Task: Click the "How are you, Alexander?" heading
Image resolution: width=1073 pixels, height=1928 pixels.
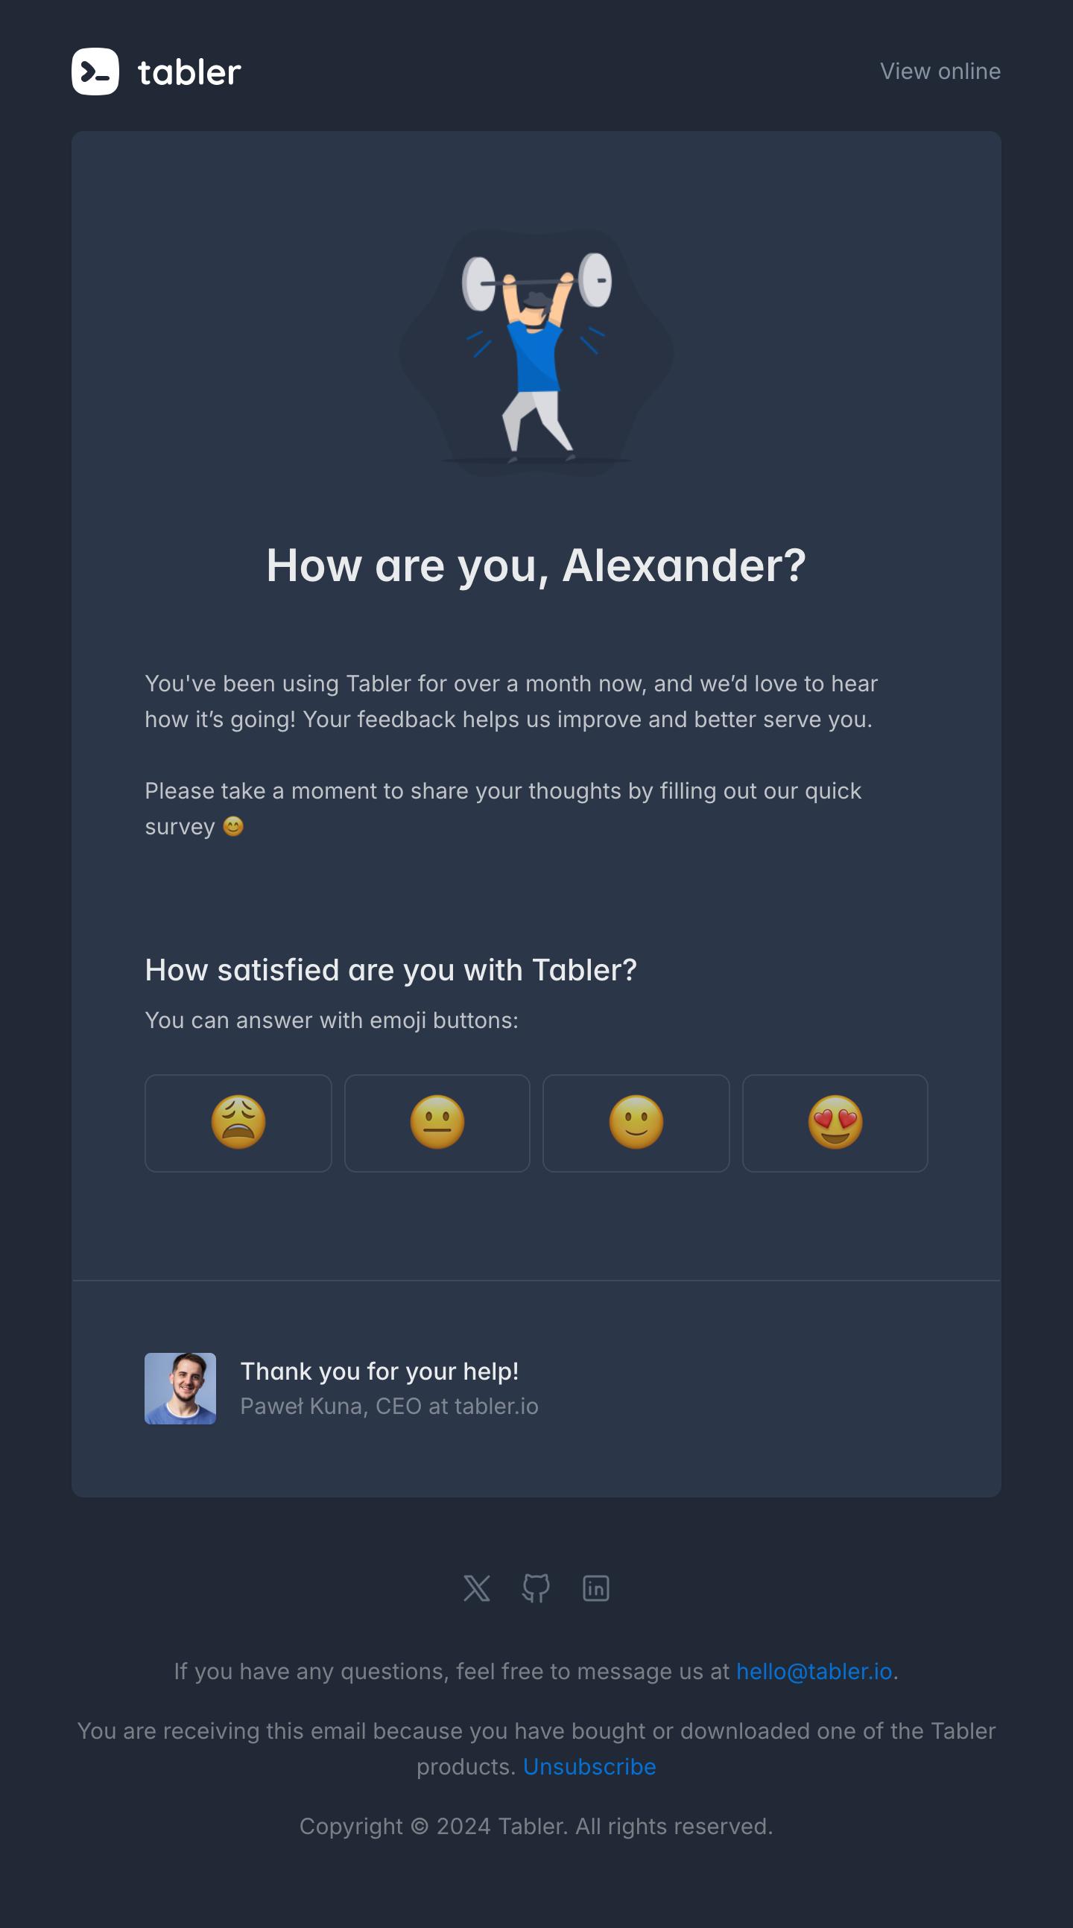Action: tap(536, 565)
